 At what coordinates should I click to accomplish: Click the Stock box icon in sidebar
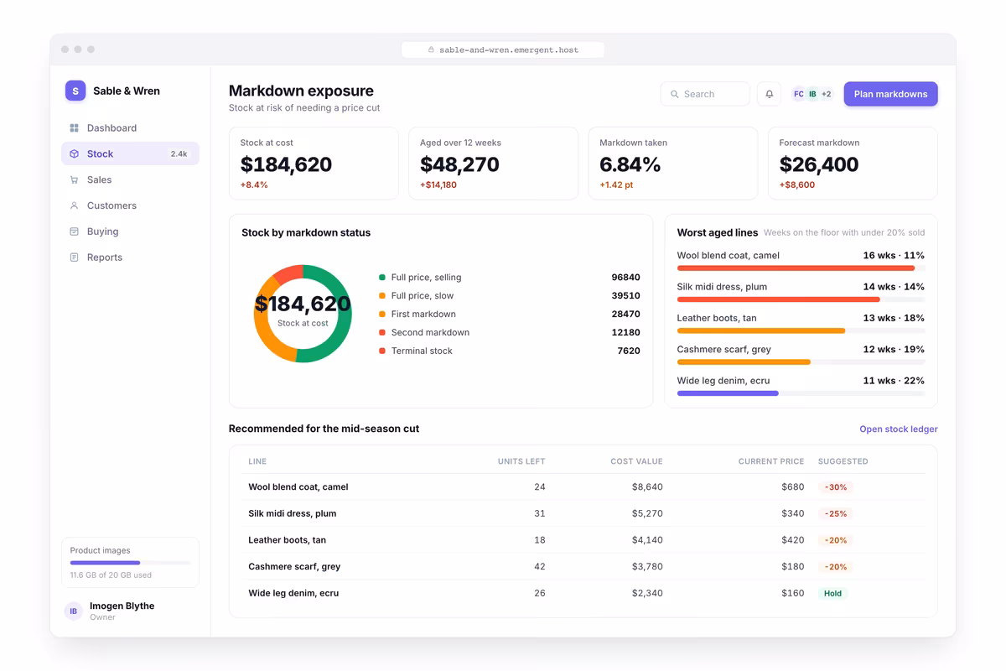[x=74, y=154]
